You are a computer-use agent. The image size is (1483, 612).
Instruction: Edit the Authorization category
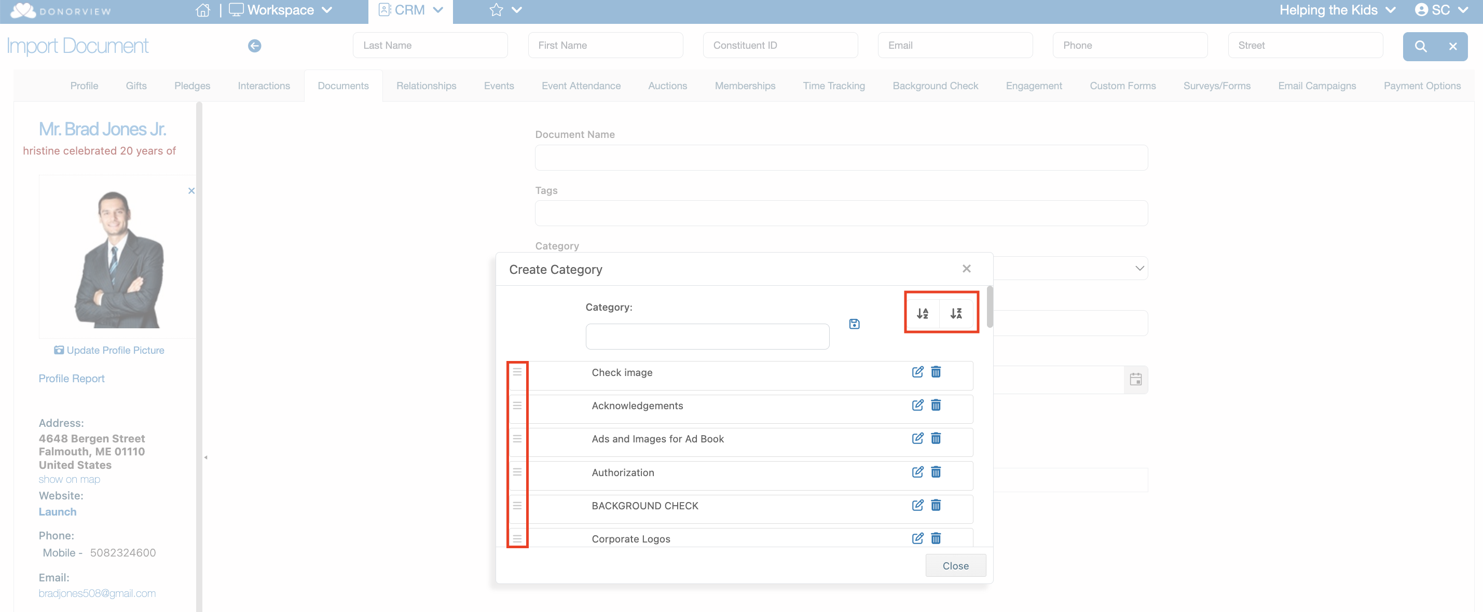[917, 472]
